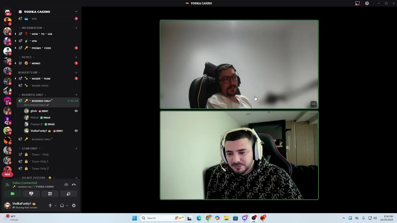Screen dimensions: 397x223
Task: Disconnect from the voice call
Action: click(x=74, y=185)
